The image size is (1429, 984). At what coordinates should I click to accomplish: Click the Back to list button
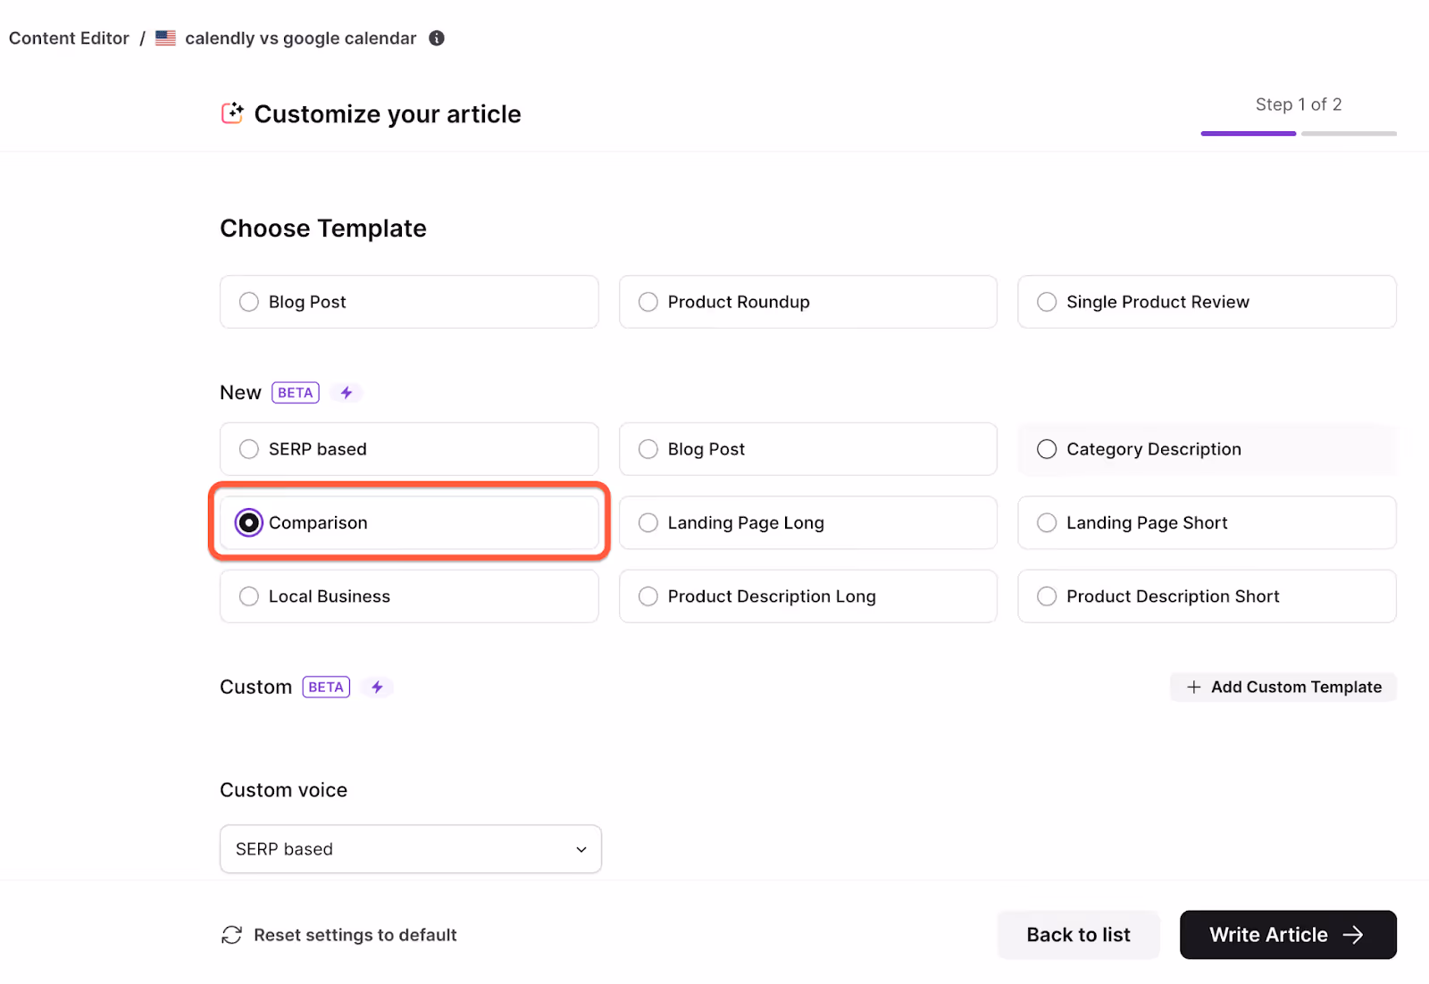(x=1078, y=935)
